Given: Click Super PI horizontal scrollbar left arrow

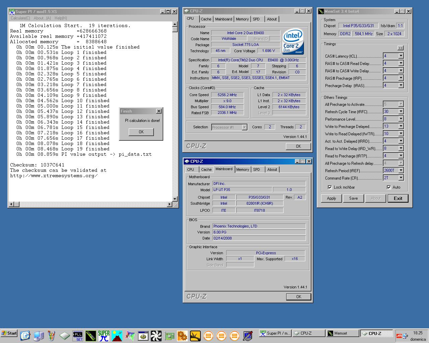Looking at the screenshot, I should 11,204.
